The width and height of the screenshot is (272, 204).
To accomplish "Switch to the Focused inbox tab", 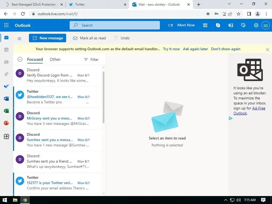I will pyautogui.click(x=35, y=59).
